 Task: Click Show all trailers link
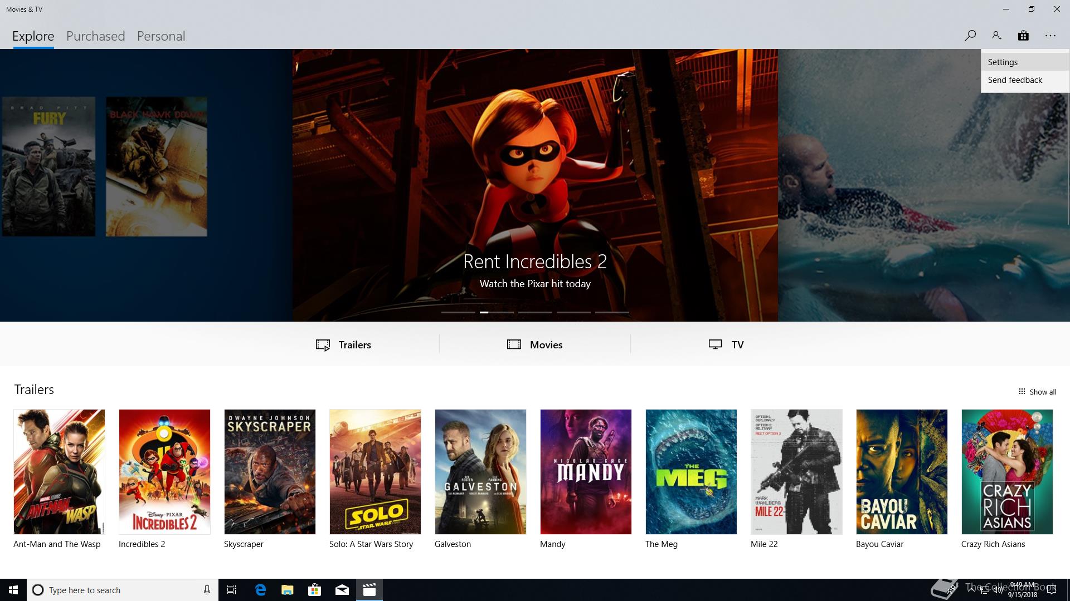pos(1037,392)
